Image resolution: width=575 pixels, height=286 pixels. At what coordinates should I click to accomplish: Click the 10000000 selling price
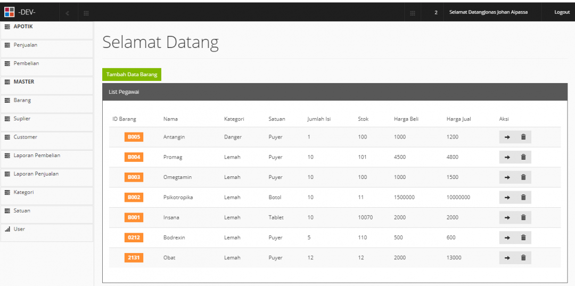coord(458,197)
